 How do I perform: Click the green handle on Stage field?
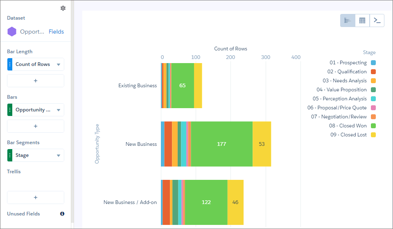coord(10,155)
